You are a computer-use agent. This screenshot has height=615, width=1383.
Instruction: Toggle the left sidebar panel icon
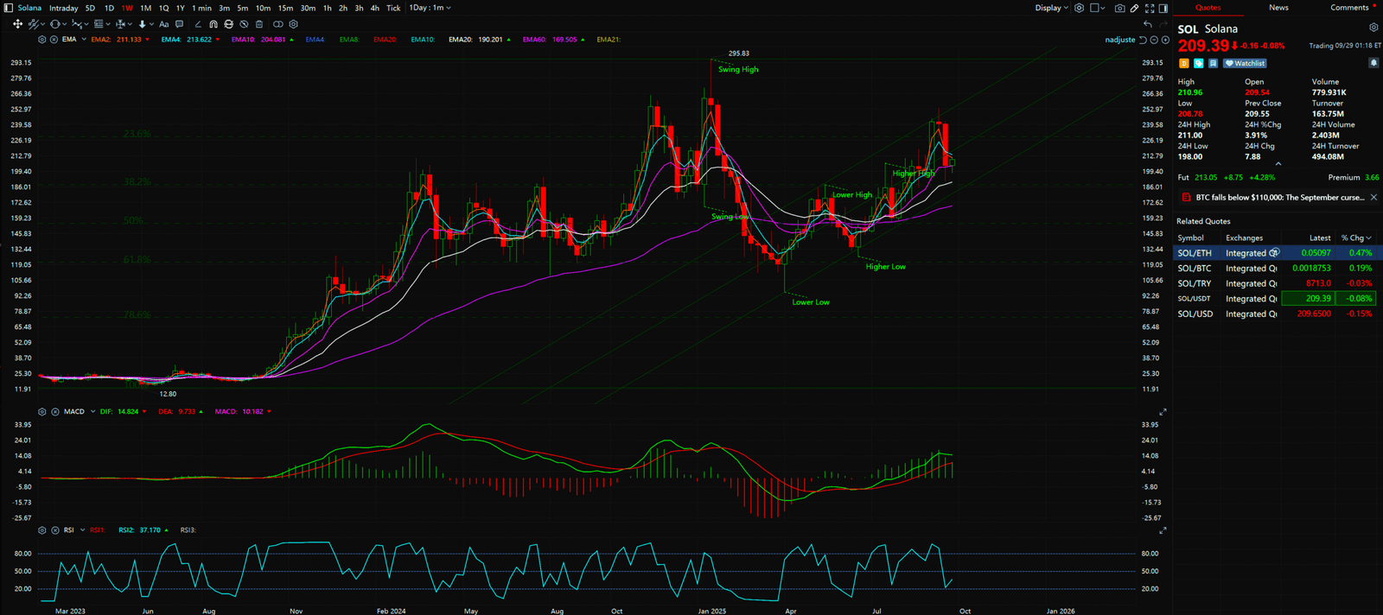(x=9, y=8)
